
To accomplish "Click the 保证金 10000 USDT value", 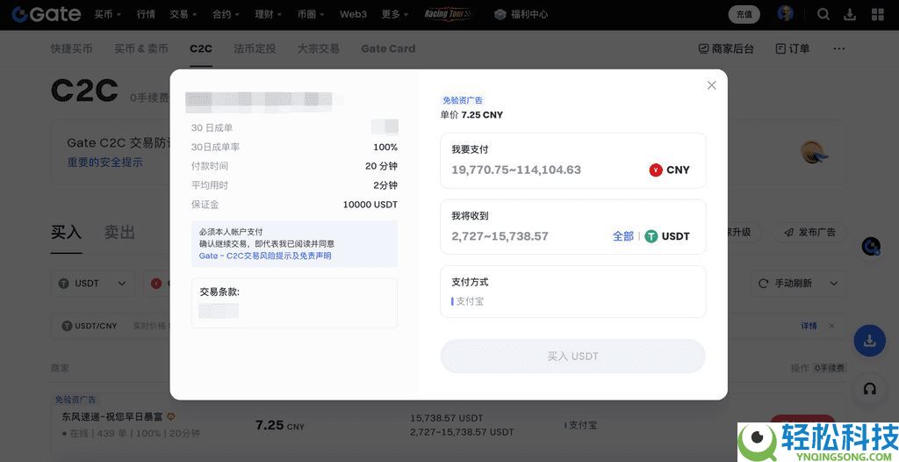I will (370, 205).
